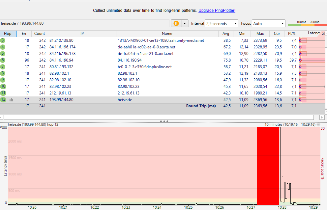This screenshot has height=210, width=327.
Task: Toggle the timeline graph icon on hop 12
Action: tap(12, 100)
